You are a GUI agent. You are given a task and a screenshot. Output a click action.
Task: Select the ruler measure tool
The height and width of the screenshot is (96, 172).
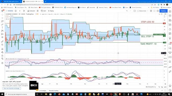(2, 42)
